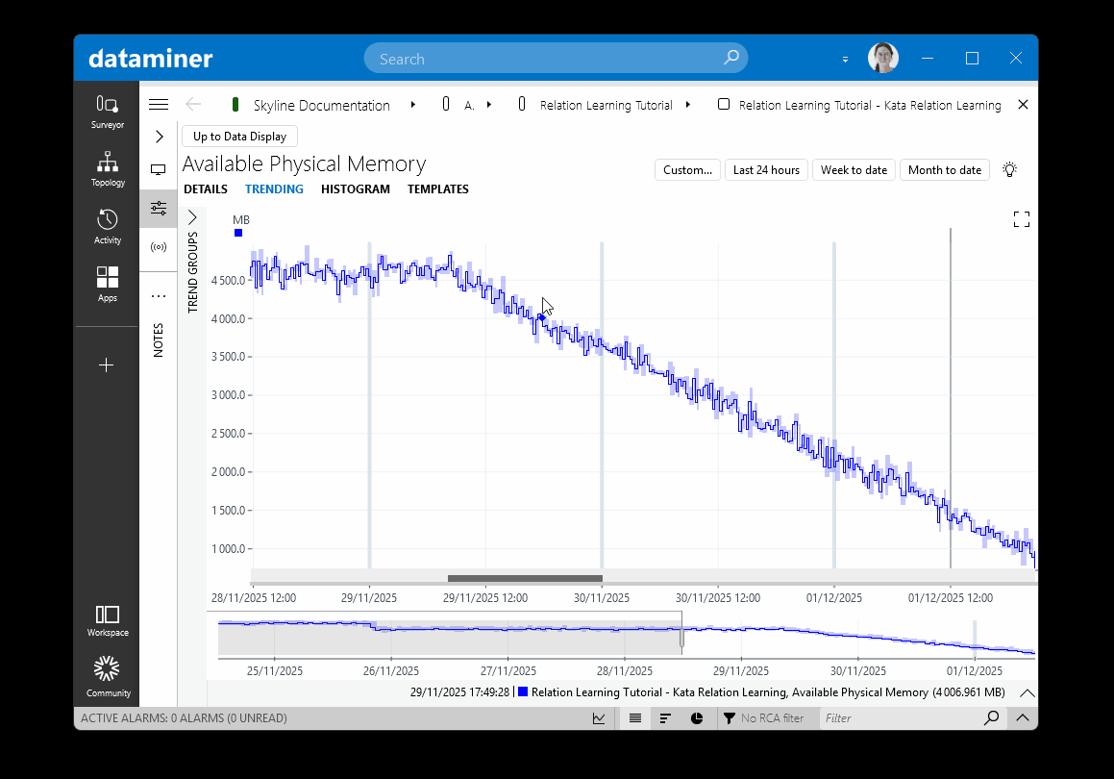Expand the alarm console with chevron

1022,718
